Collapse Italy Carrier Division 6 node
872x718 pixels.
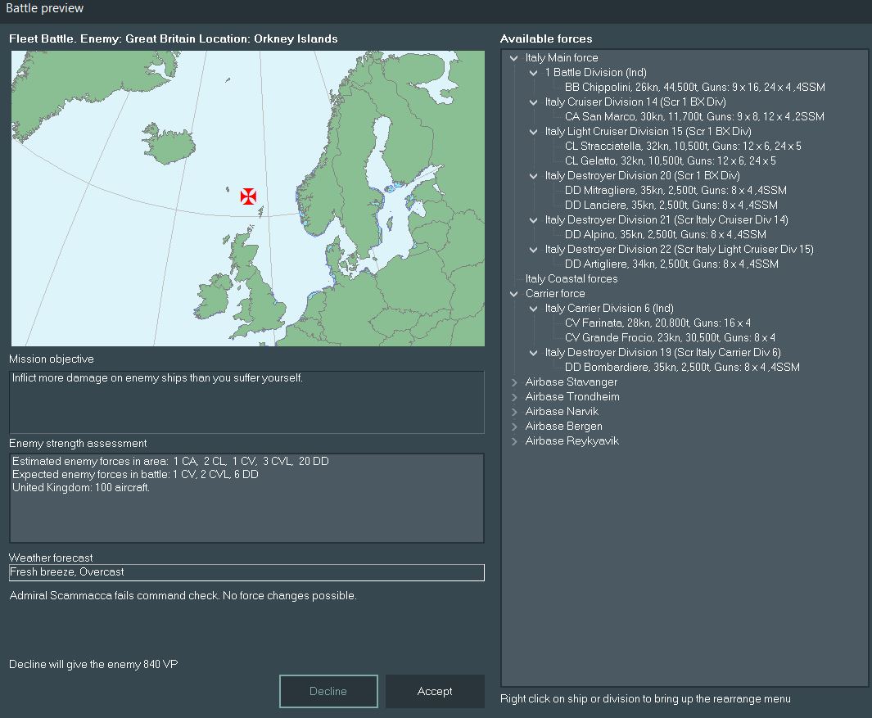(533, 309)
